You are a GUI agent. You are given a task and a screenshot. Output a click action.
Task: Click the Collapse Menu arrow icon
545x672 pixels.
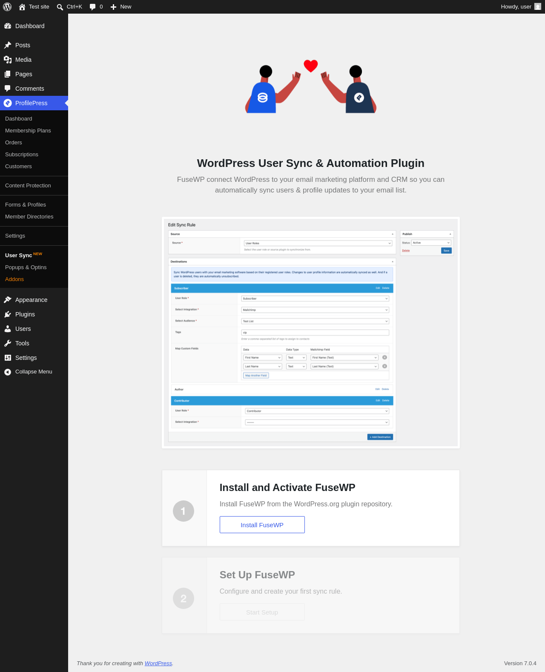click(x=8, y=372)
